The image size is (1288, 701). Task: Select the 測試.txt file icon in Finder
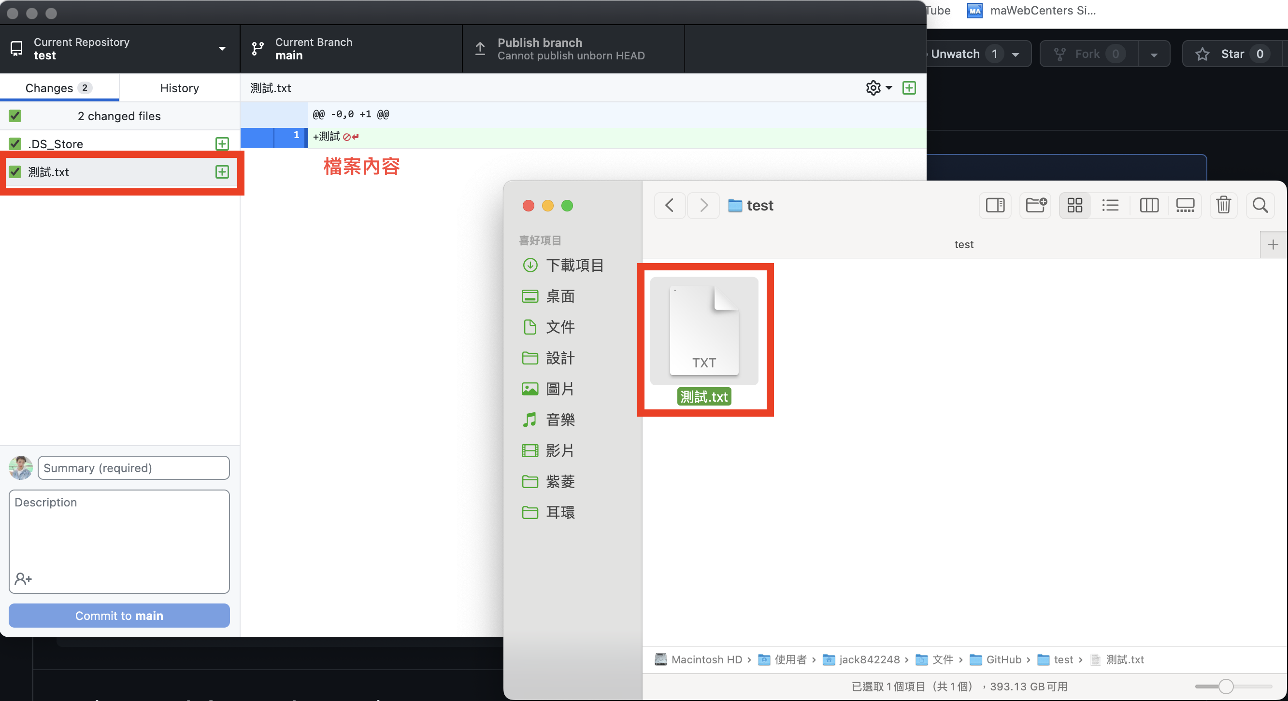[704, 331]
